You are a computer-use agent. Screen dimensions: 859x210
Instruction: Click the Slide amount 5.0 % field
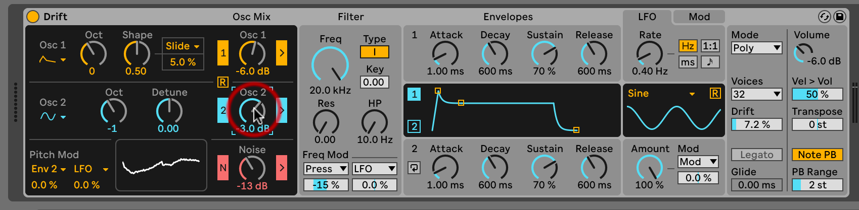point(183,62)
